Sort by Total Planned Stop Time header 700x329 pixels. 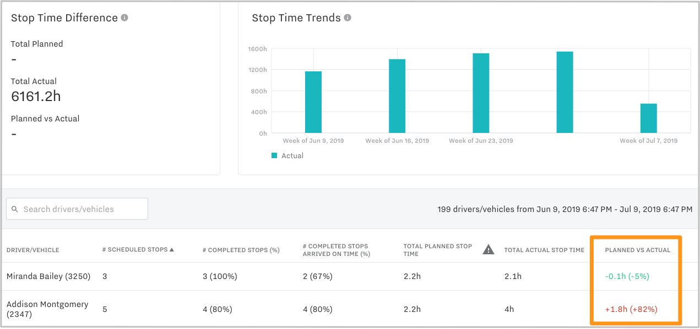point(438,250)
